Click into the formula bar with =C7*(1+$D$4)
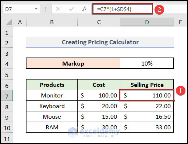The width and height of the screenshot is (188, 144). pos(123,9)
